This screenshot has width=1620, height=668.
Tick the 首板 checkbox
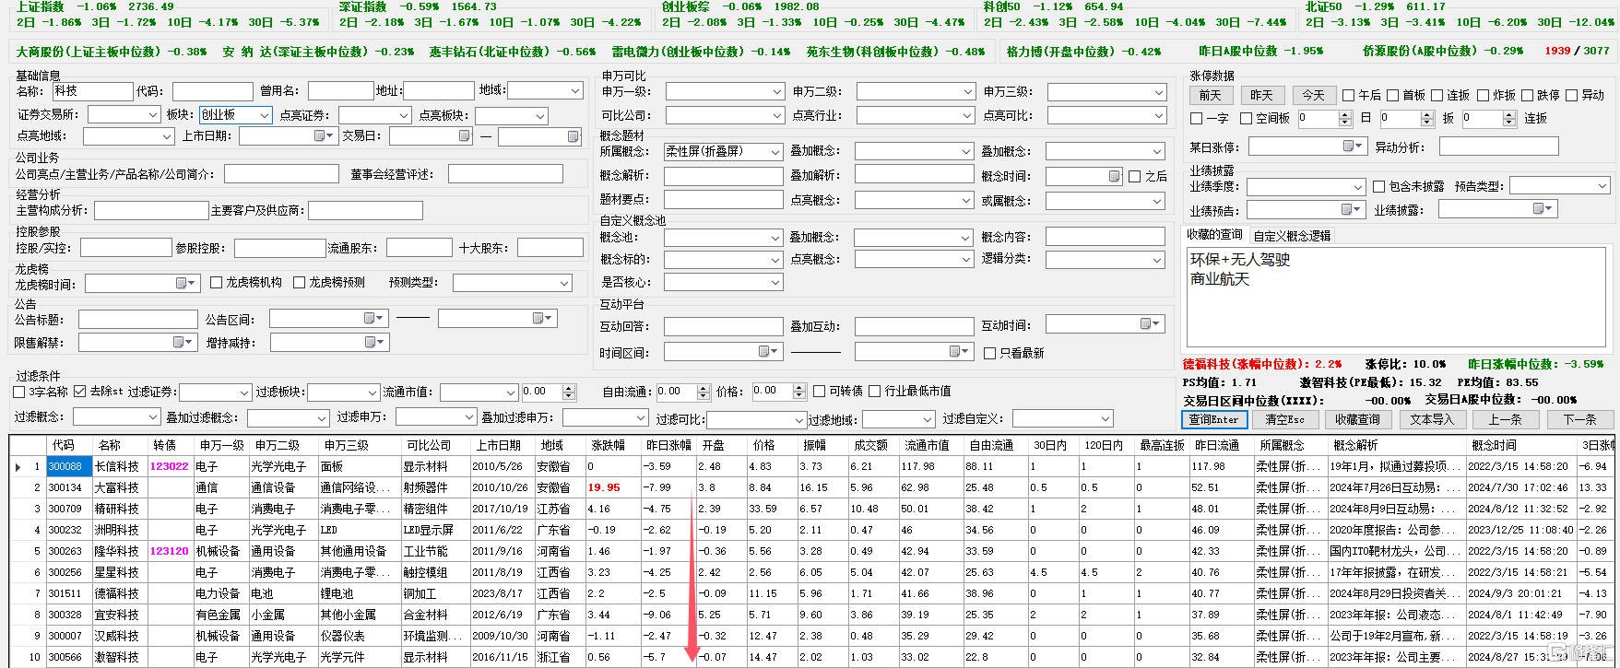(x=1393, y=95)
